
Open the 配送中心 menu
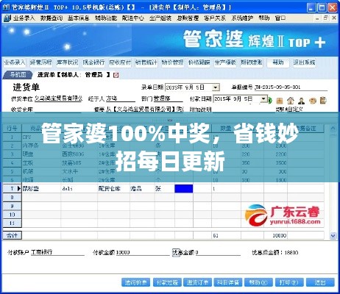point(133,18)
